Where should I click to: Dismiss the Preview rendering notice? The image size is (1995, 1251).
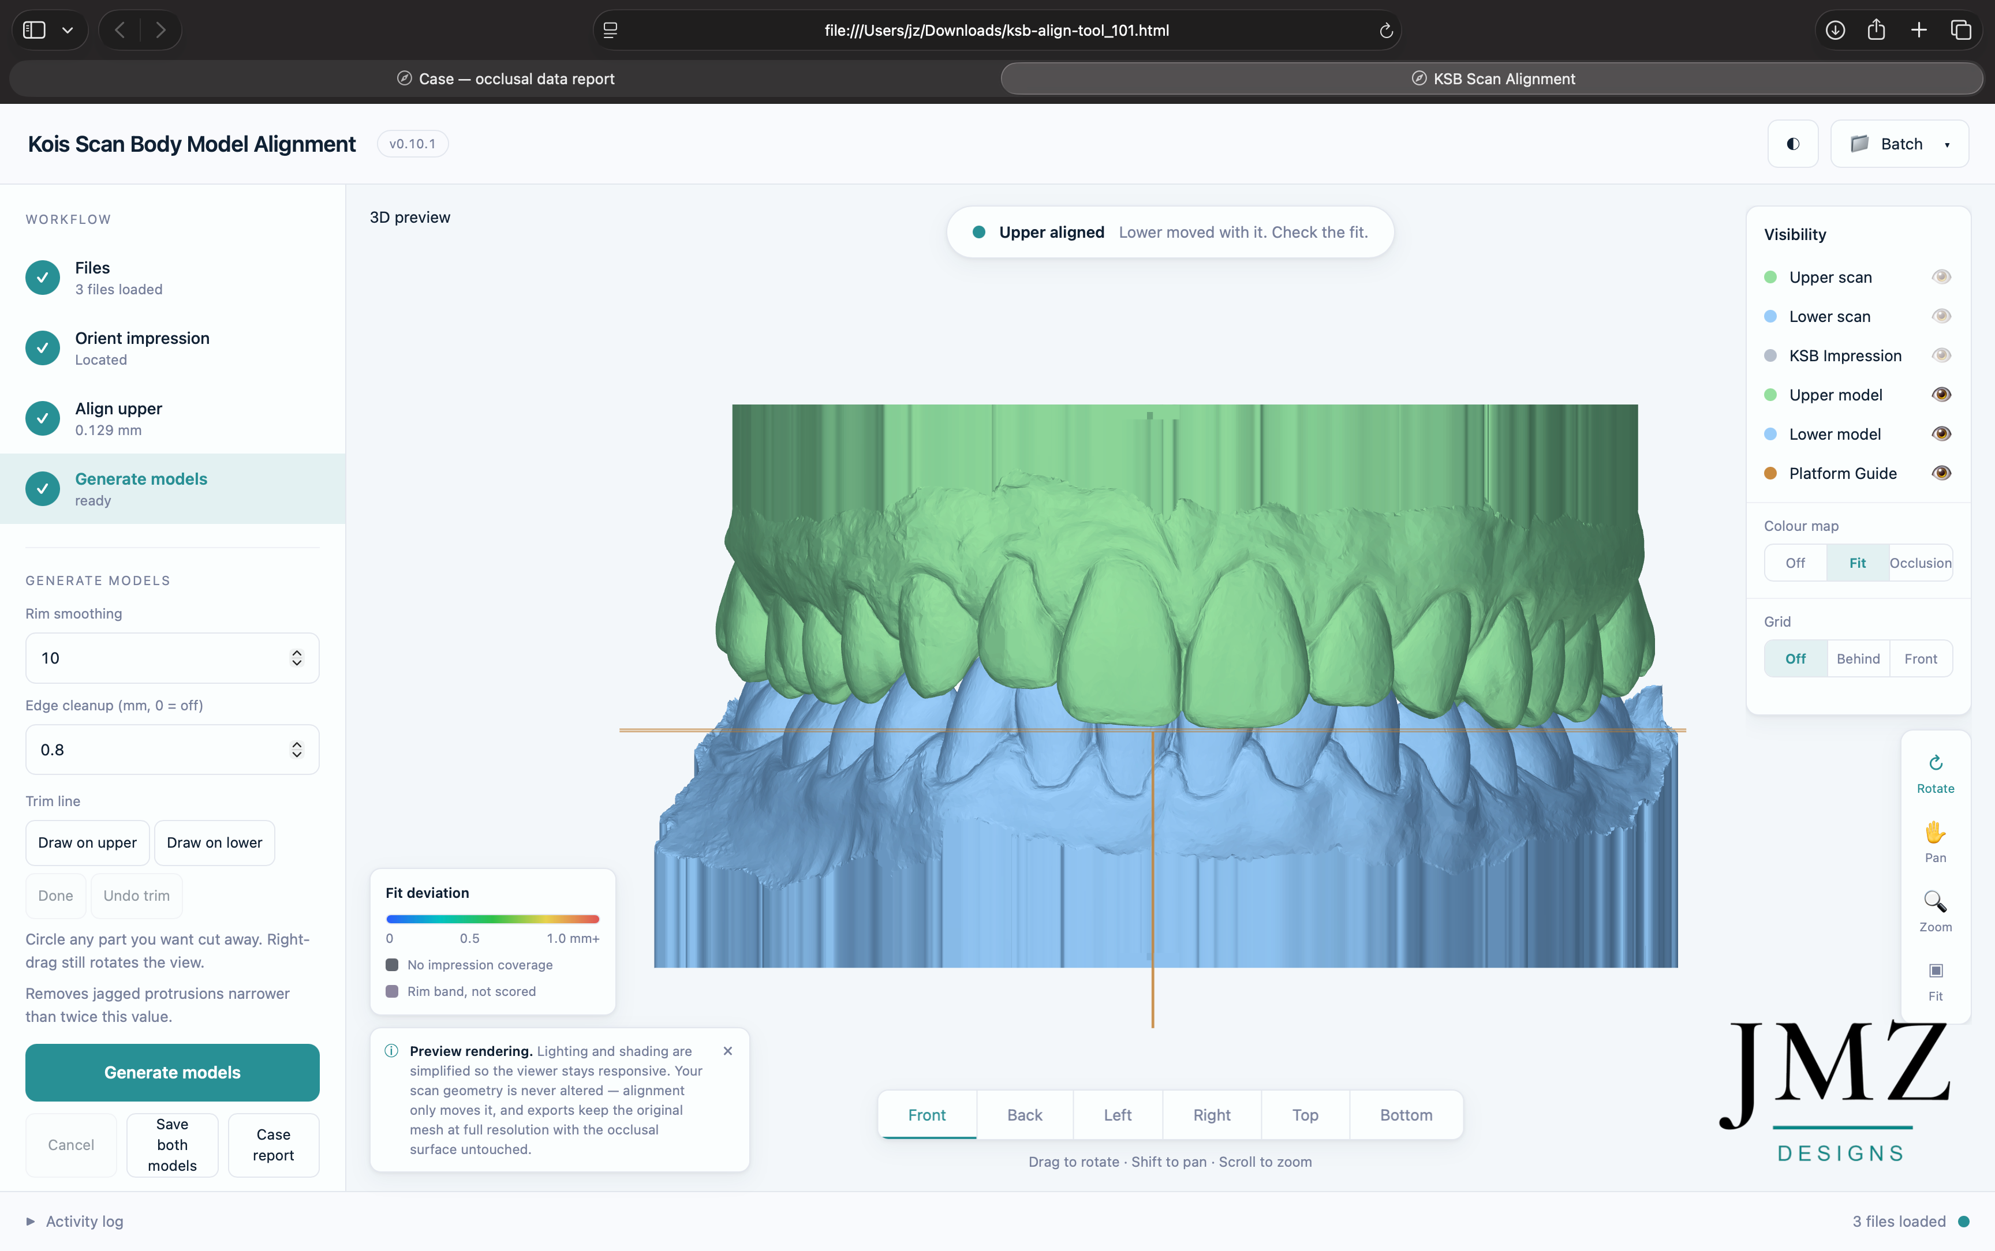pos(727,1051)
